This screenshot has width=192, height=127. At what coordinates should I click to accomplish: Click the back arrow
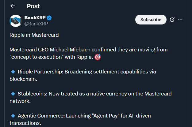tap(13, 6)
